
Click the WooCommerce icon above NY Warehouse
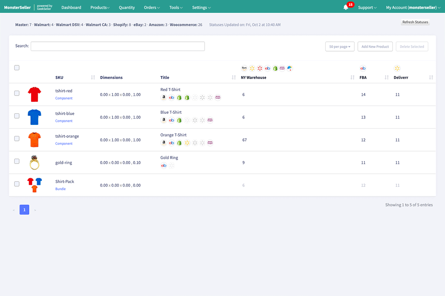282,68
